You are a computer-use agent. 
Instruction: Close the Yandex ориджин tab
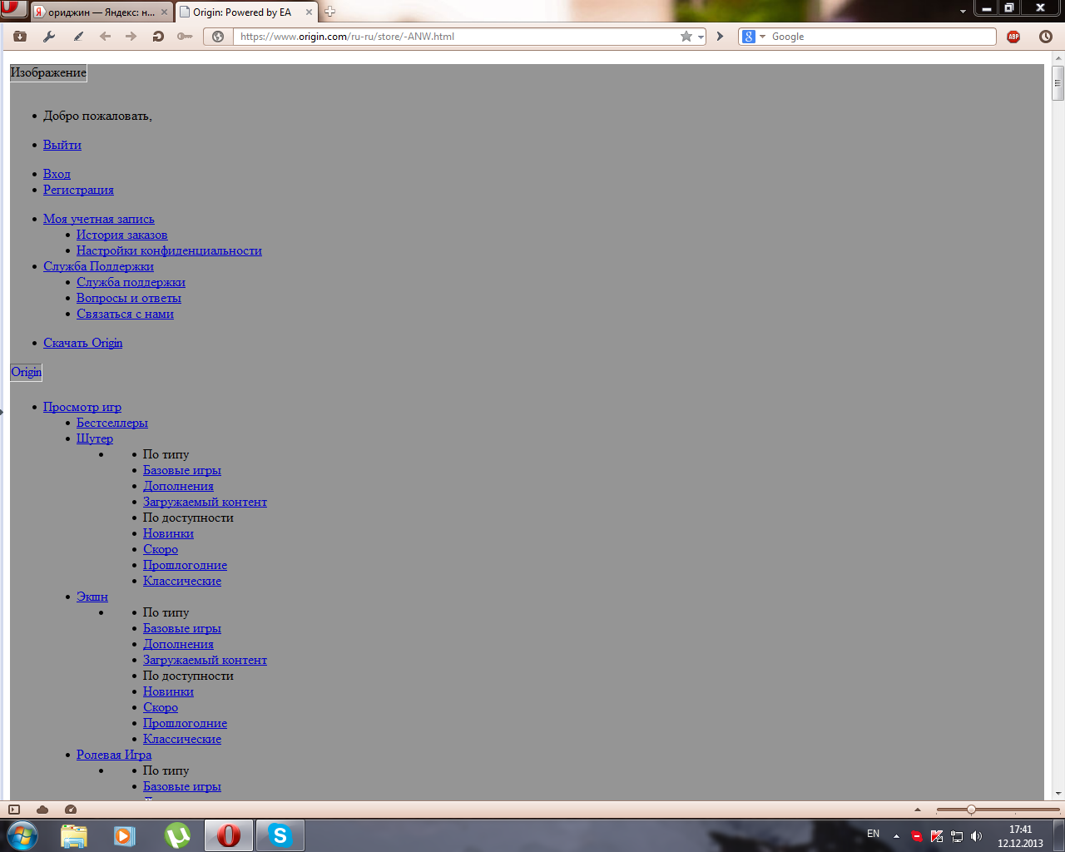[164, 12]
